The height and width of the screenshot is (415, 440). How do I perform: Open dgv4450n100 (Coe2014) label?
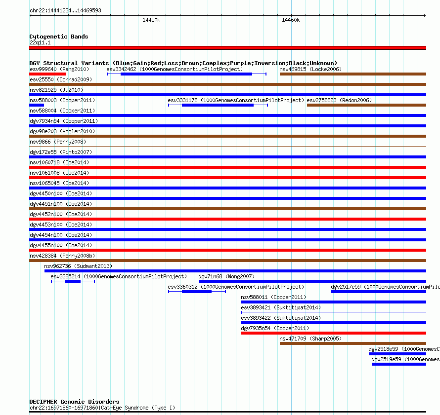click(61, 193)
